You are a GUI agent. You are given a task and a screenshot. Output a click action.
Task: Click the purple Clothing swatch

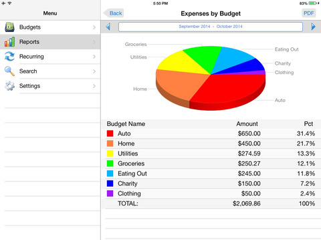tap(110, 193)
